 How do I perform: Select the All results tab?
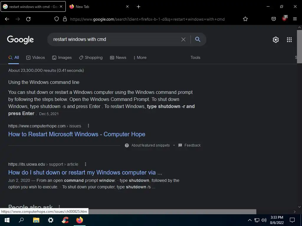pyautogui.click(x=14, y=57)
